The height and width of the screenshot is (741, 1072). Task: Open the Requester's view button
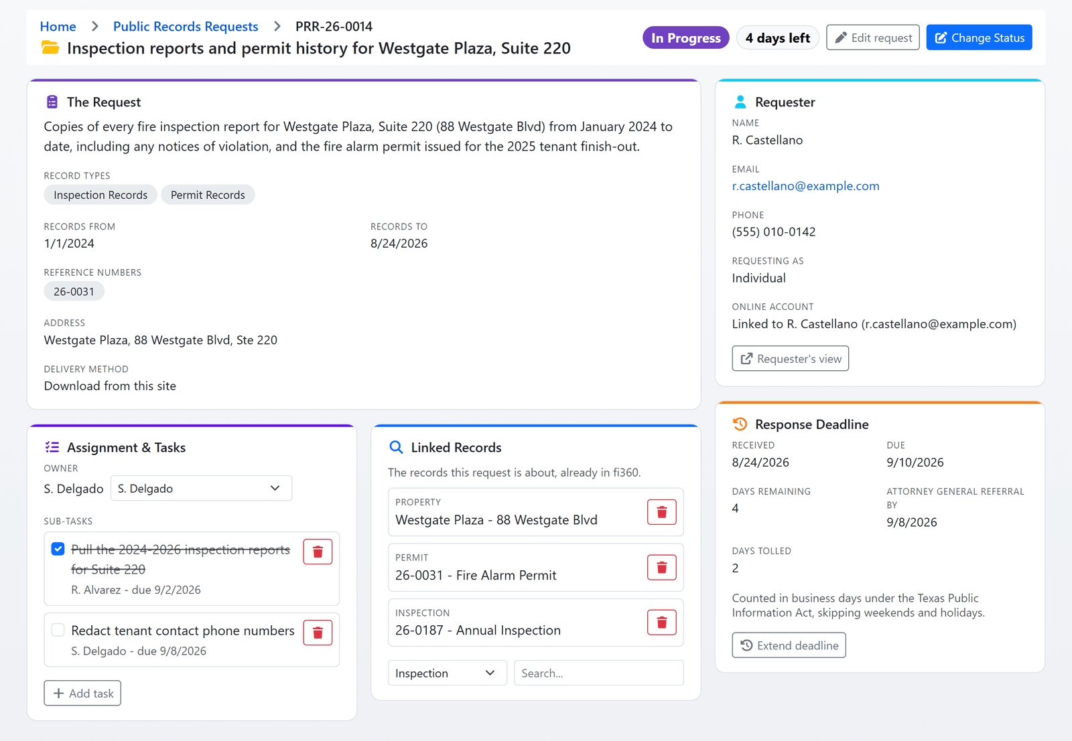(x=791, y=358)
